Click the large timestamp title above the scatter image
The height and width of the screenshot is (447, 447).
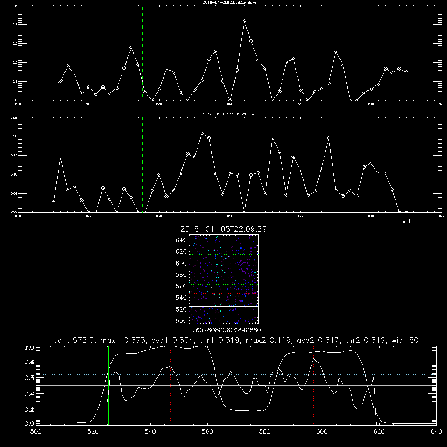(x=223, y=229)
